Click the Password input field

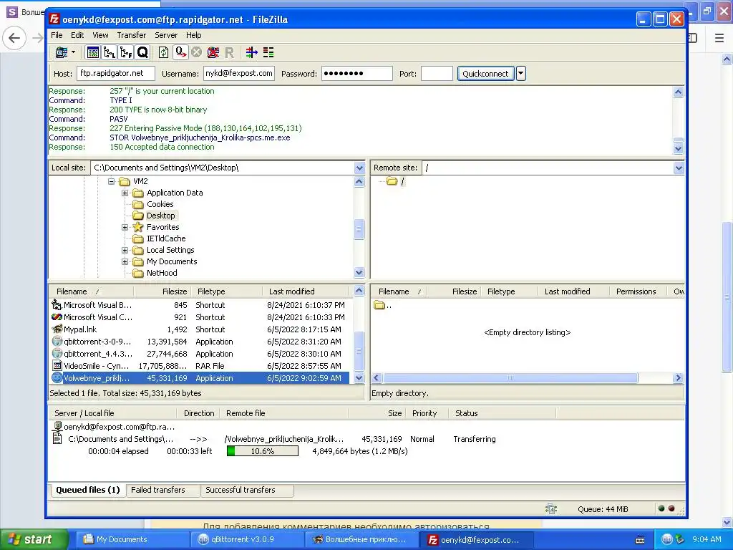click(x=356, y=74)
